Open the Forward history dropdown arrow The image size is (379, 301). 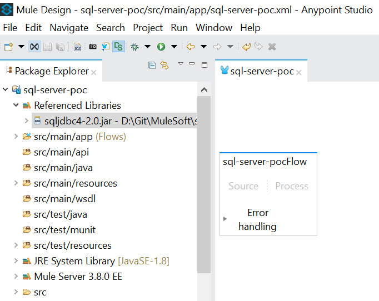[231, 47]
